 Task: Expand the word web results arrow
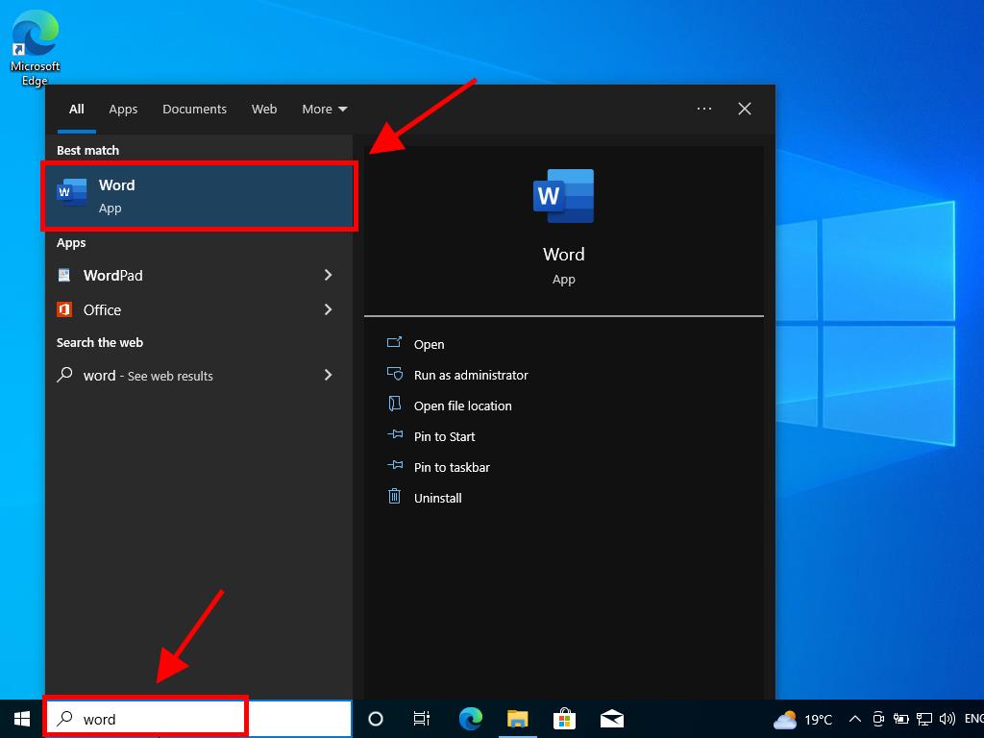[x=328, y=375]
